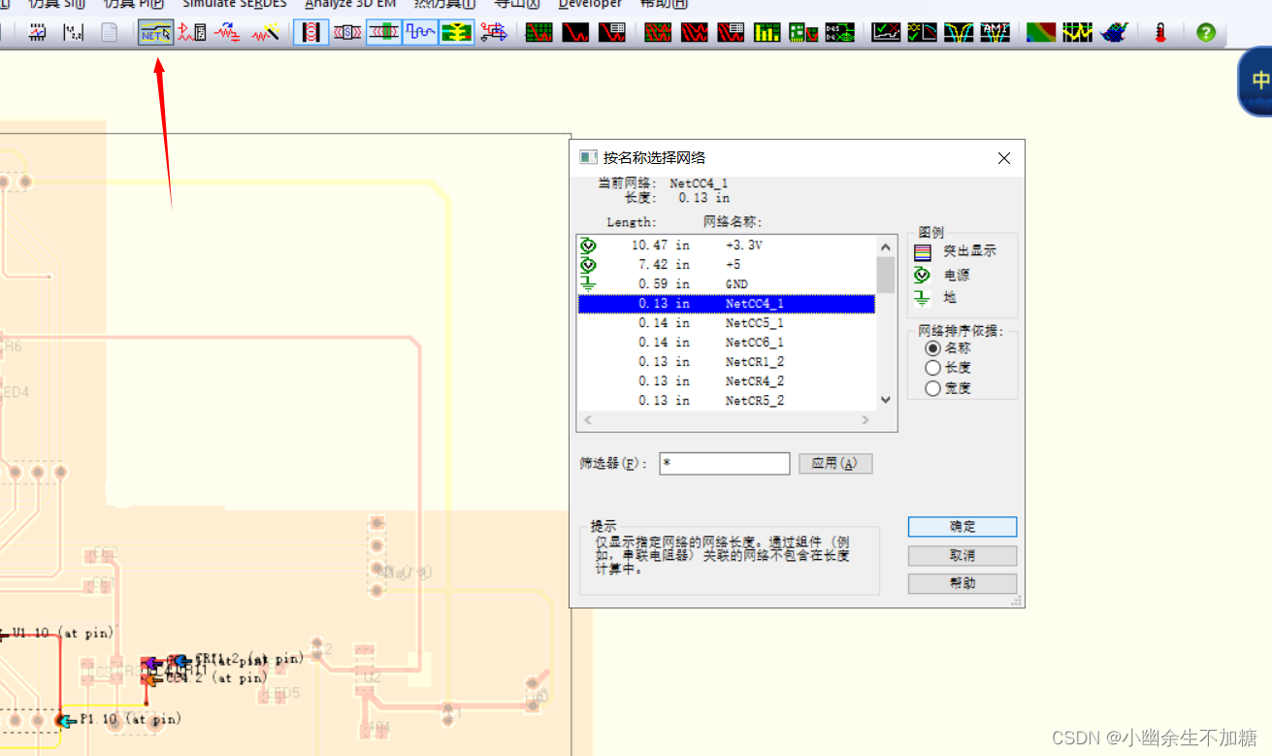Open the green-grid oscilloscope icon
1272x756 pixels.
539,32
